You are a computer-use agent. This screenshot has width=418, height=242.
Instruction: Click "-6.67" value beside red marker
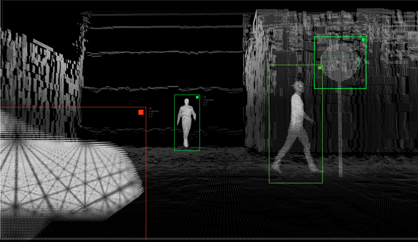point(150,114)
